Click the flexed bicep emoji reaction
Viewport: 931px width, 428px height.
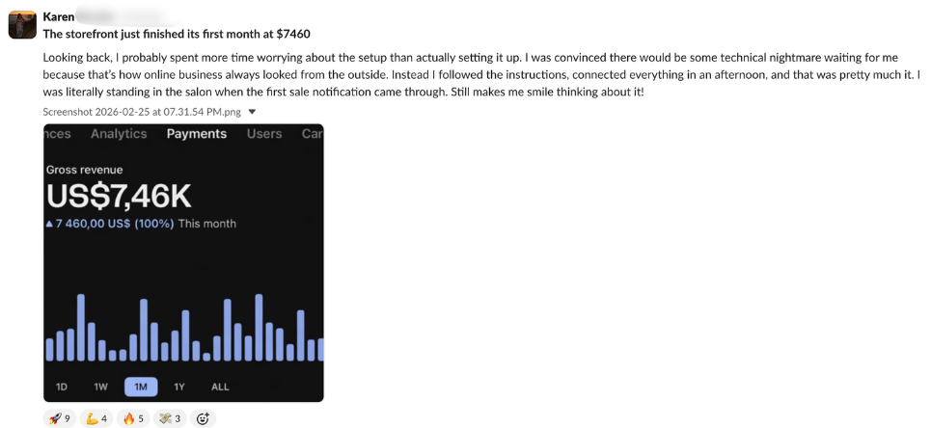pos(96,419)
